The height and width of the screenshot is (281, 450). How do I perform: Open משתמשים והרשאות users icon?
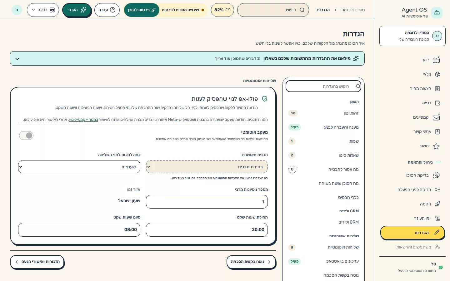coord(437,247)
